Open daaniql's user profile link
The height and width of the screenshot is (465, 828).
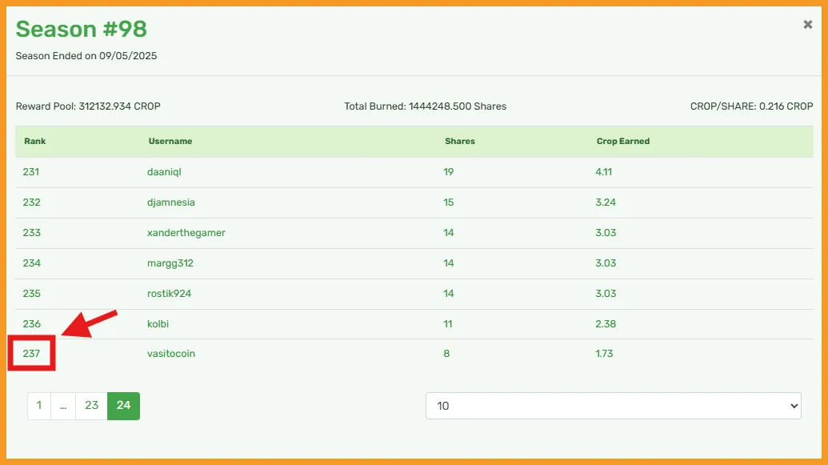click(x=164, y=172)
